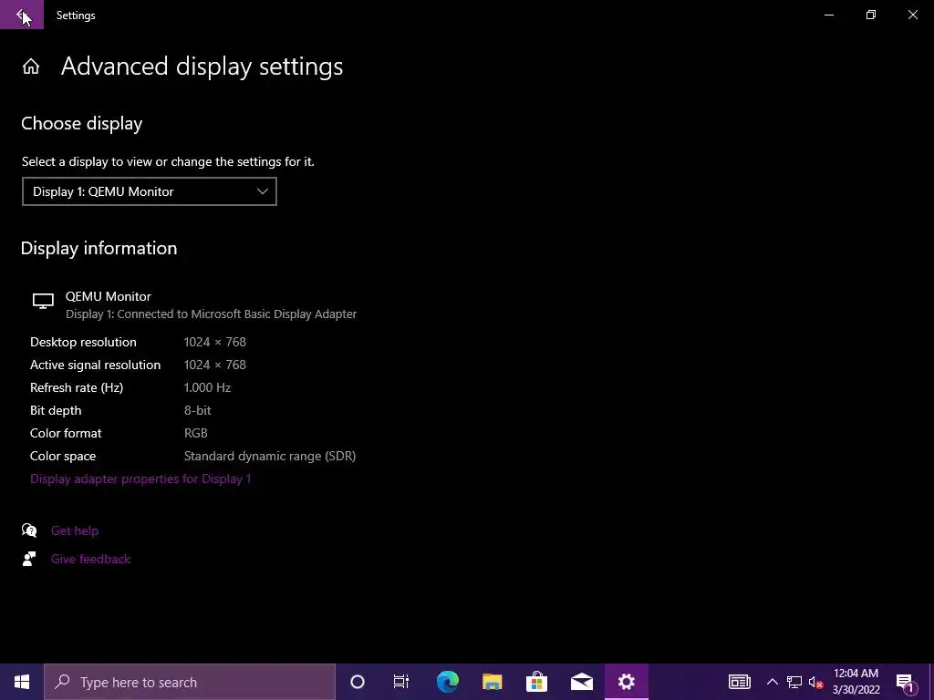The width and height of the screenshot is (934, 700).
Task: Expand the Display 1: QEMU Monitor dropdown
Action: coord(150,191)
